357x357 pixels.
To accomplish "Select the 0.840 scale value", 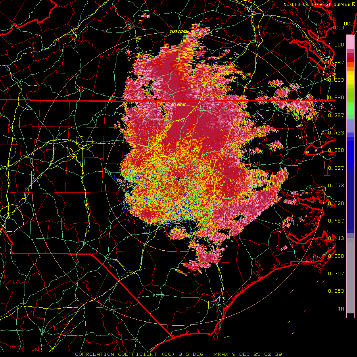I will coord(336,98).
